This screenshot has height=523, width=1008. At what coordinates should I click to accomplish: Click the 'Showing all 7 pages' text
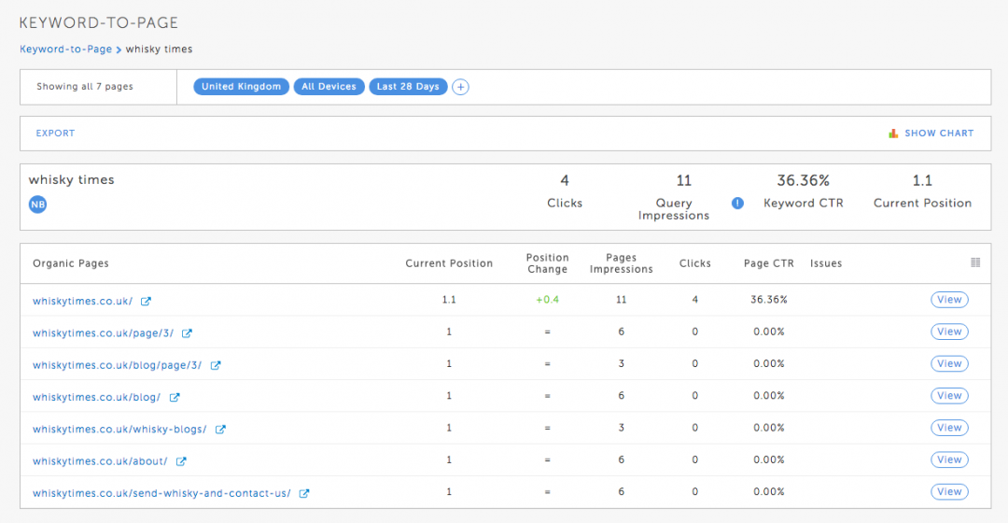(85, 86)
